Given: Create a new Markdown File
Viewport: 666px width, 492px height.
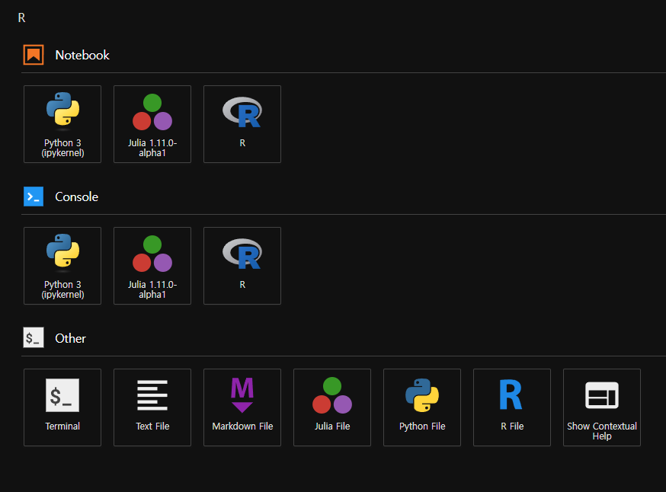Looking at the screenshot, I should 242,407.
